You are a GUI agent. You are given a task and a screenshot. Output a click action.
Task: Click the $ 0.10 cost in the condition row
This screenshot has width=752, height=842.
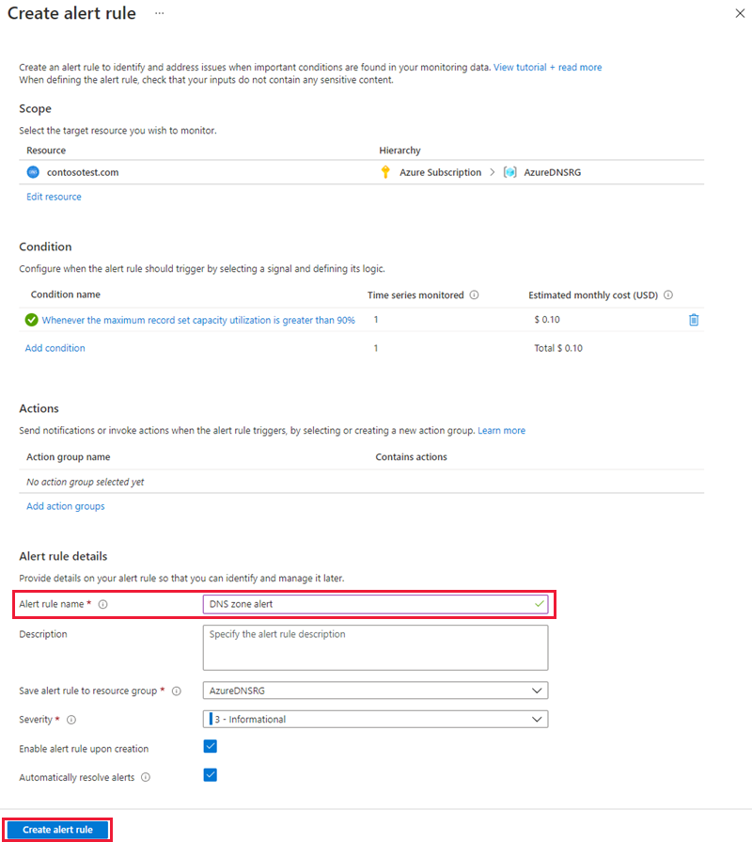(x=547, y=320)
